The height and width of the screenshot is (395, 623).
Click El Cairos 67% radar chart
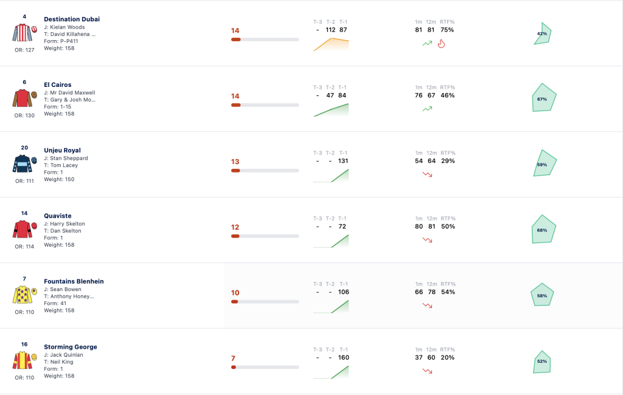coord(543,98)
